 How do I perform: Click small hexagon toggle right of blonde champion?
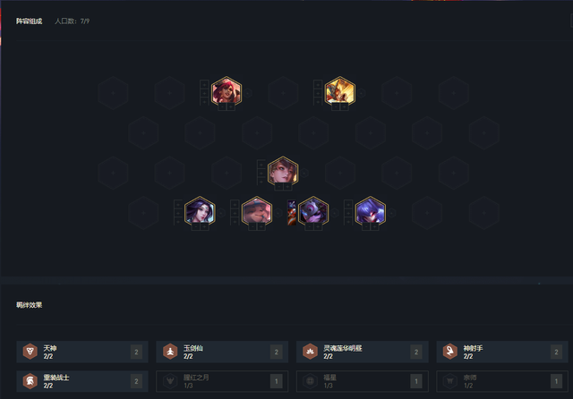pyautogui.click(x=304, y=173)
